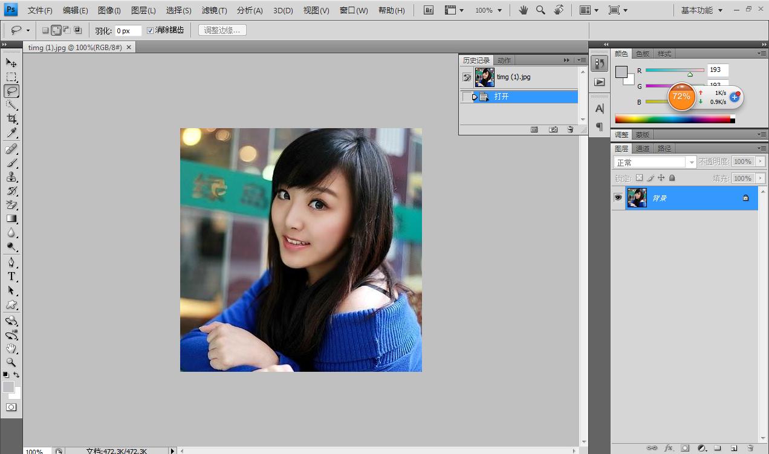Screen dimensions: 769x454
Task: Select the Horizontal Type tool
Action: (x=11, y=276)
